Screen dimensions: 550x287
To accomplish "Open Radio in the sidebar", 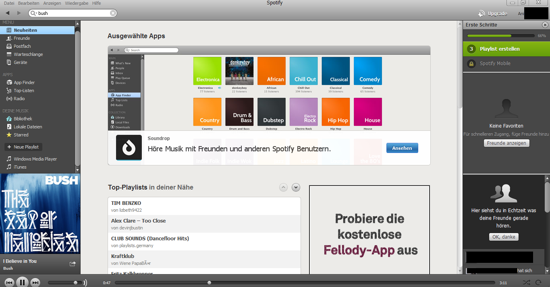I will [19, 99].
